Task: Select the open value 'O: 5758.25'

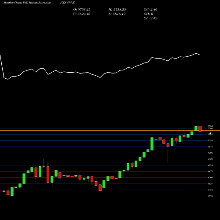Action: (x=82, y=9)
